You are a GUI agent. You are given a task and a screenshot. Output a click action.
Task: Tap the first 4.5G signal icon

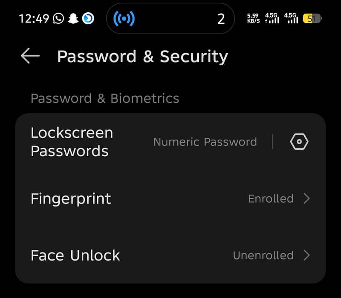point(272,18)
